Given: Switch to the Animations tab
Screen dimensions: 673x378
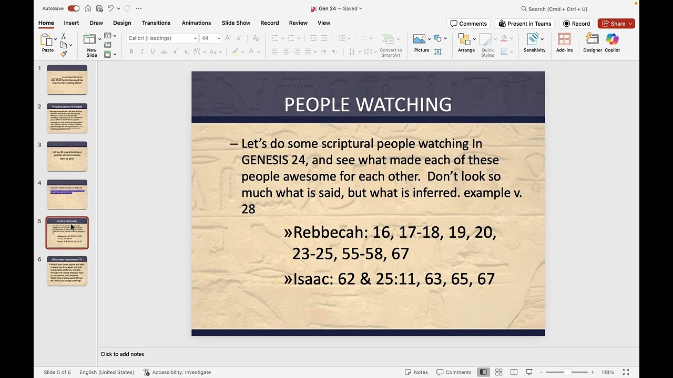Looking at the screenshot, I should coord(196,23).
